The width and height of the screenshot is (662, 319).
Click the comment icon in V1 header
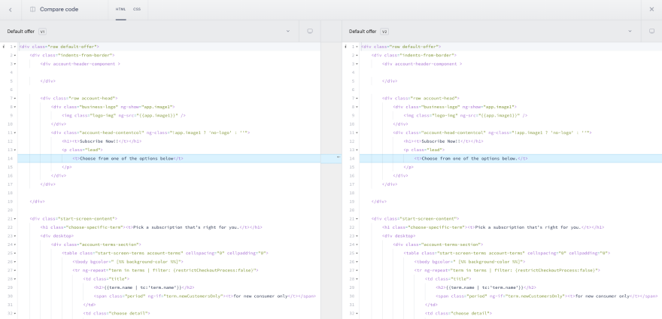tap(310, 32)
